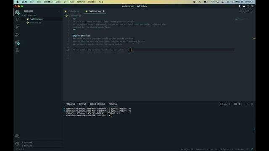Screen dimensions: 269x151
Task: Close the terminal panel
Action: [x=252, y=104]
